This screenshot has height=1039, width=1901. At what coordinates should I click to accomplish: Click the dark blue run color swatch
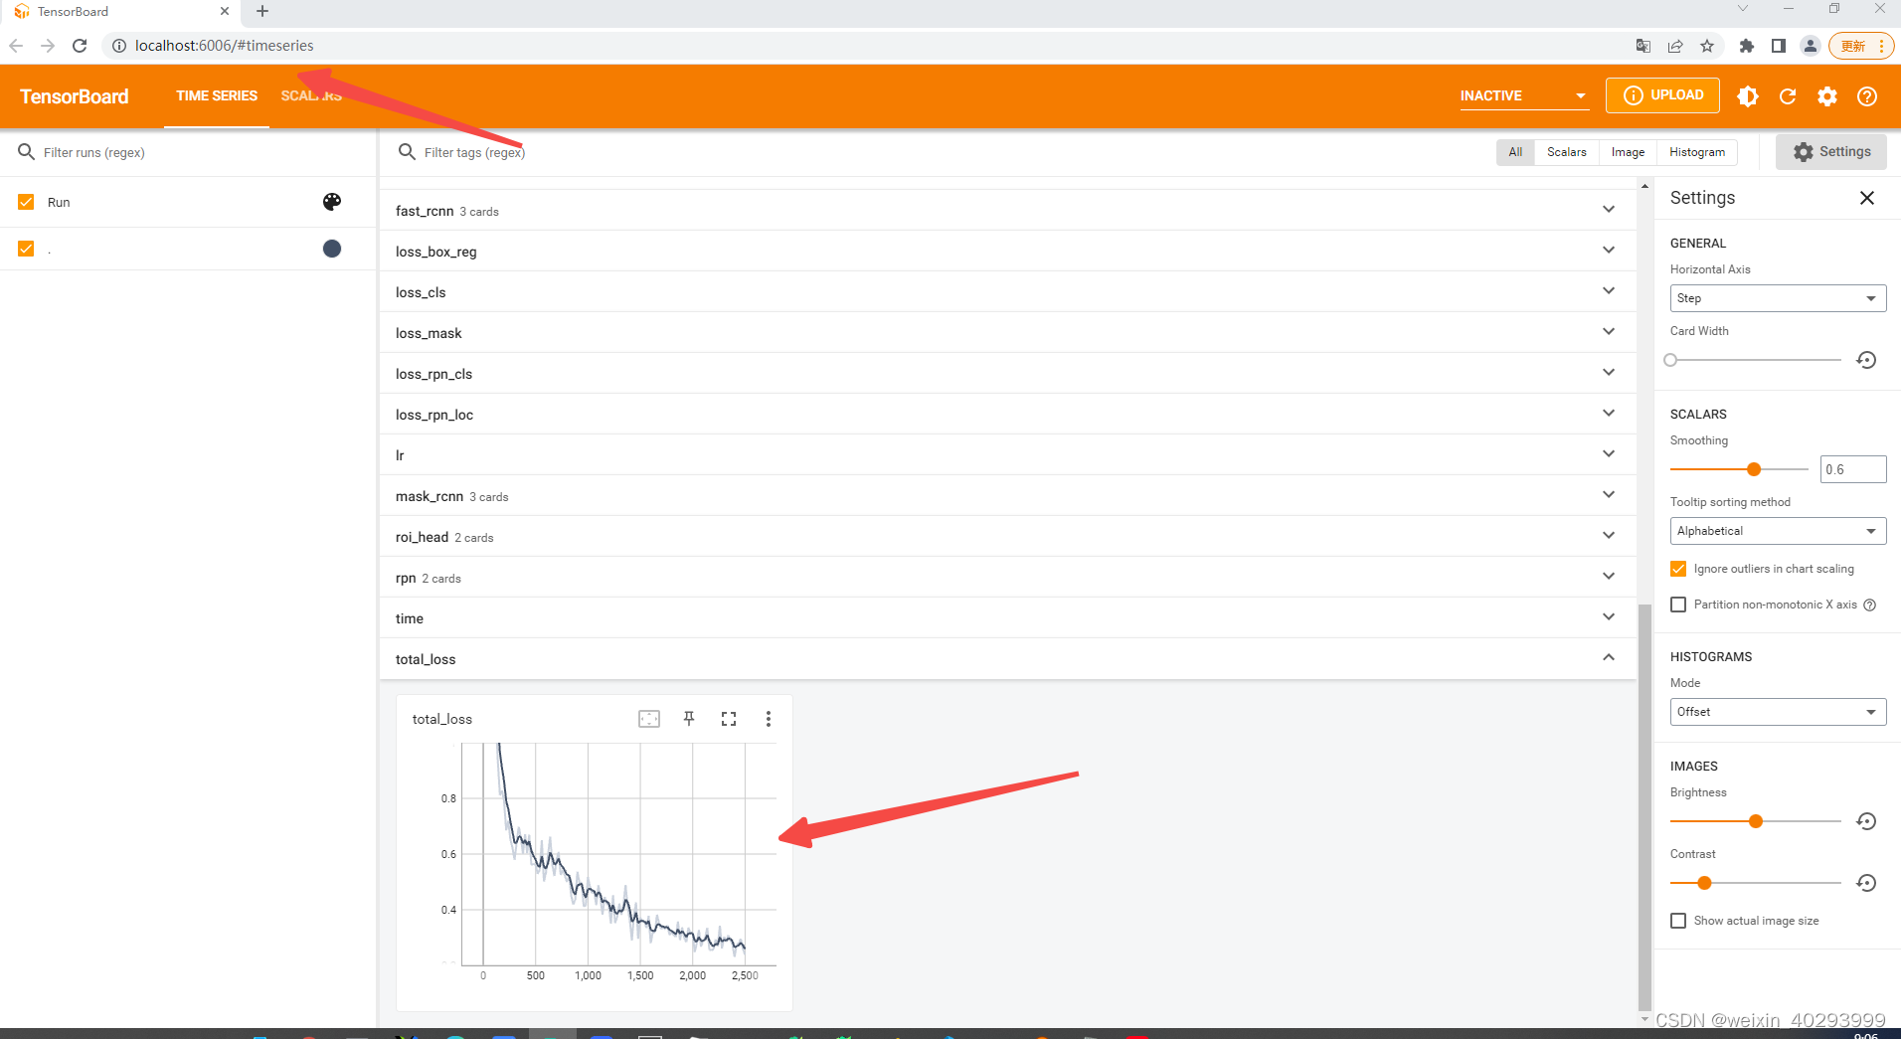coord(332,249)
